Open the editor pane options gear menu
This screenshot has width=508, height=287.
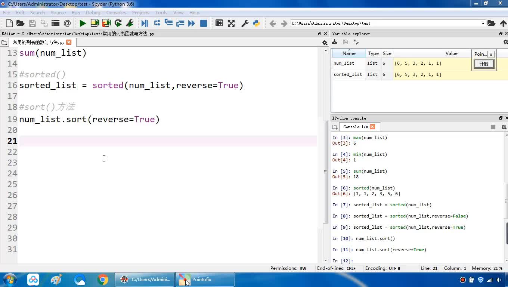(325, 43)
